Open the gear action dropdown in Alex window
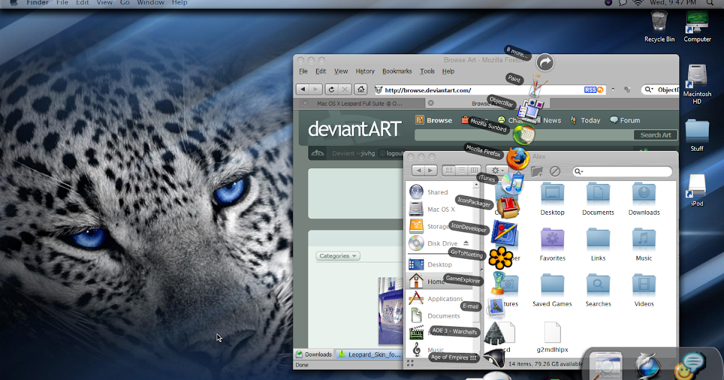 click(x=497, y=171)
